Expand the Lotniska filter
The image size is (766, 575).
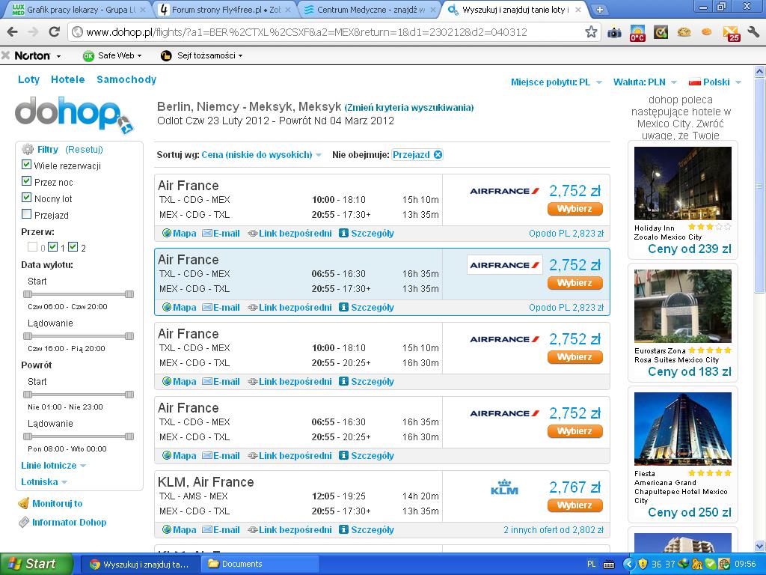(x=44, y=482)
